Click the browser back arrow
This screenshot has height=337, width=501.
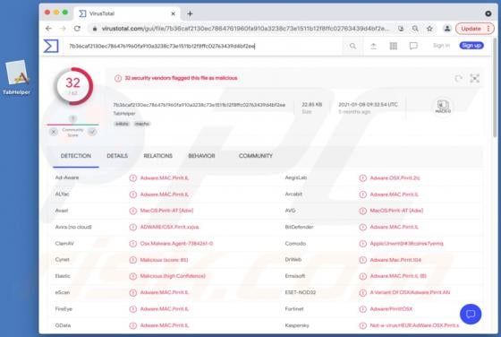point(48,29)
